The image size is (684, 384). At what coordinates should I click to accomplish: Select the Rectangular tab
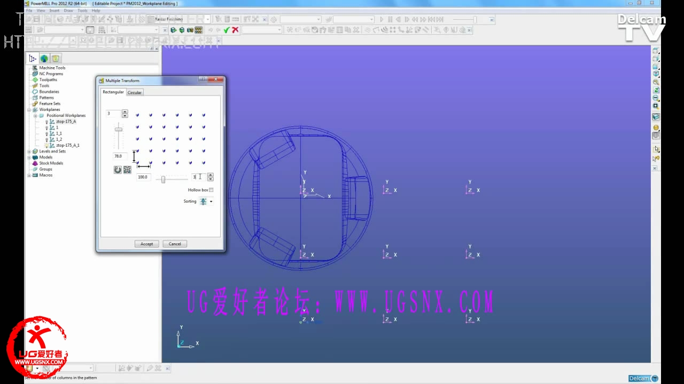(x=113, y=92)
